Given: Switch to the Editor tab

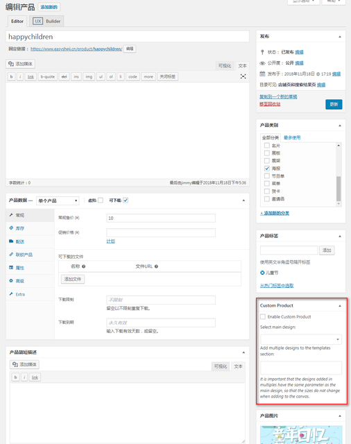Looking at the screenshot, I should 17,22.
